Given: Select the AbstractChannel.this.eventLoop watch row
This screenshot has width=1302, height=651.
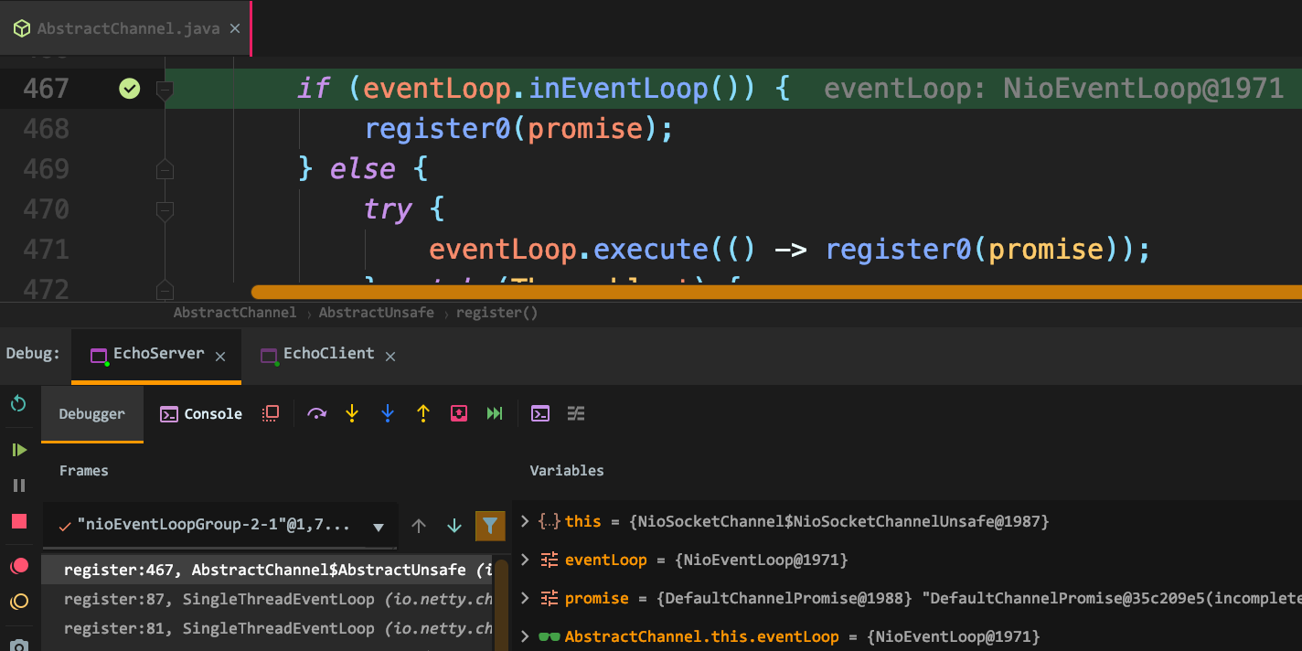Looking at the screenshot, I should coord(908,636).
